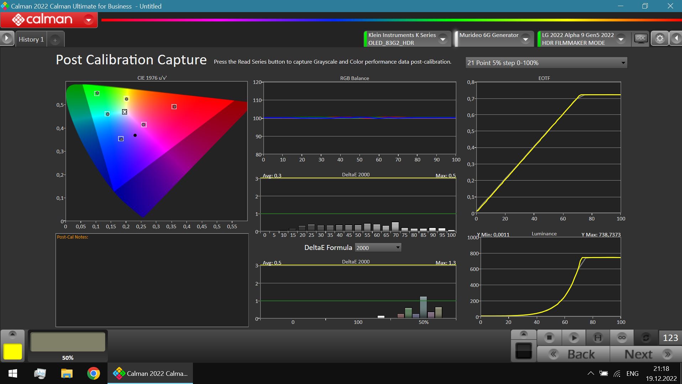Click the Read Continuous infinity icon

click(622, 338)
